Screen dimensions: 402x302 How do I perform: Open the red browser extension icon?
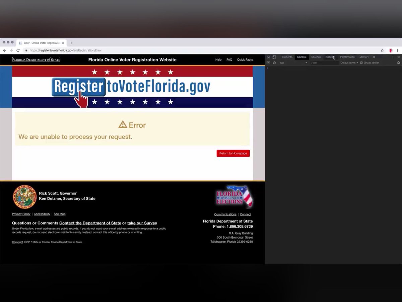(391, 50)
